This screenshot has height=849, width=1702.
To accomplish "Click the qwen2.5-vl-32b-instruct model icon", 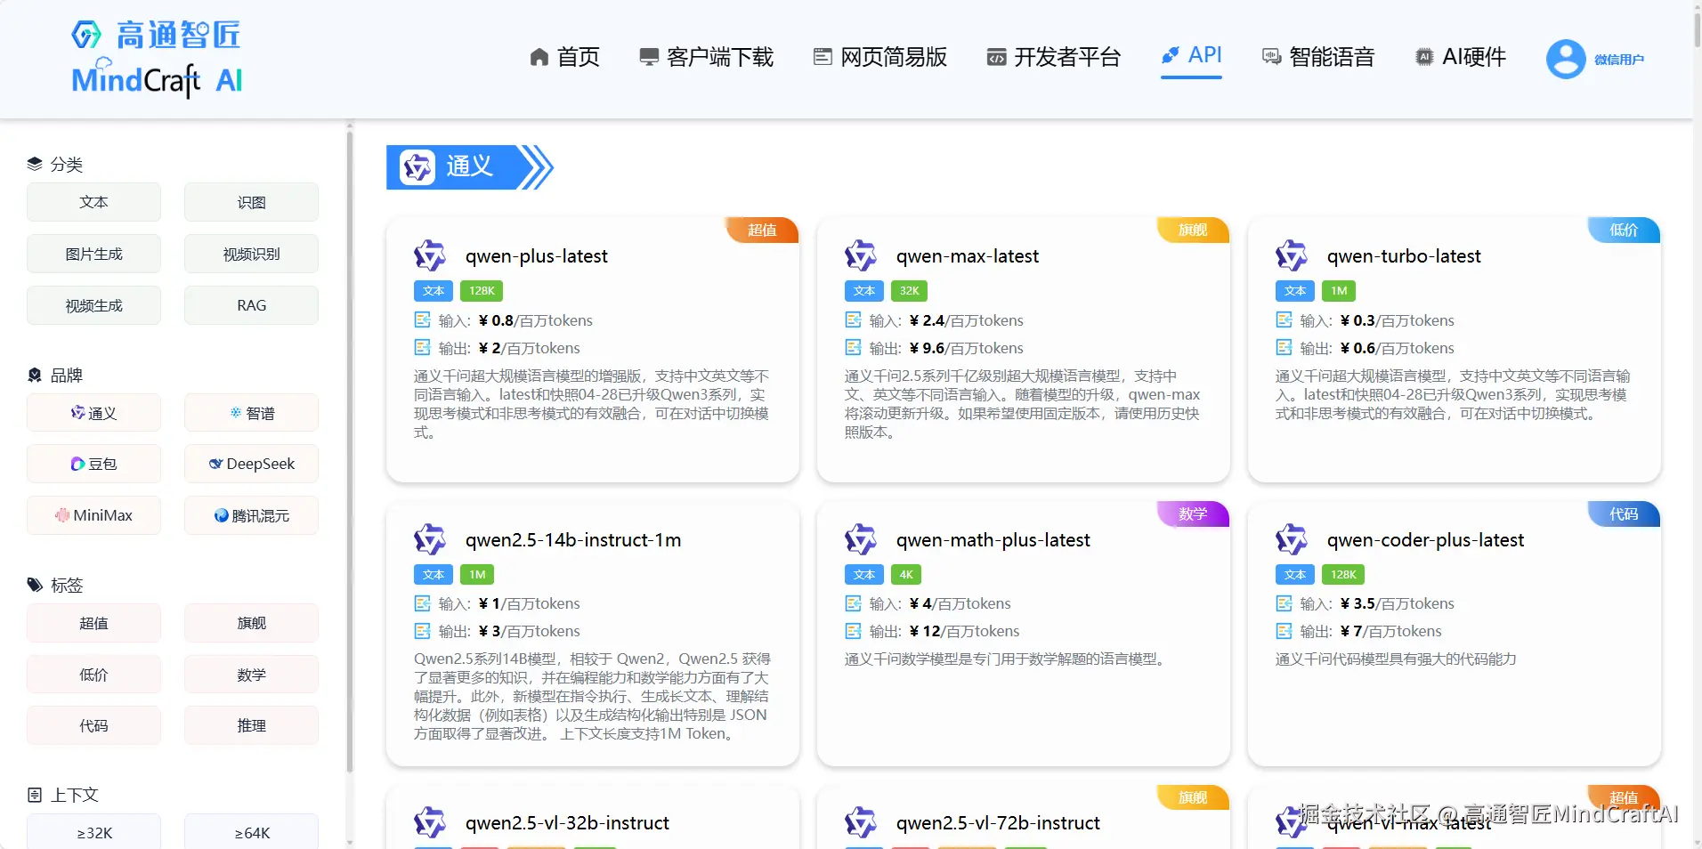I will coord(430,823).
